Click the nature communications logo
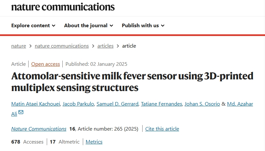265x151 pixels. pos(63,6)
